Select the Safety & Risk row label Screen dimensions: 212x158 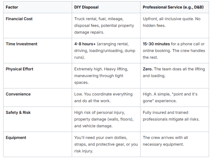pyautogui.click(x=18, y=113)
